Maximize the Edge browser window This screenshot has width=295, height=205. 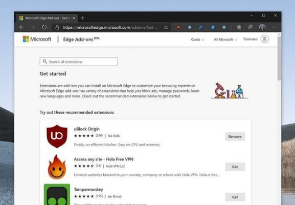point(263,15)
